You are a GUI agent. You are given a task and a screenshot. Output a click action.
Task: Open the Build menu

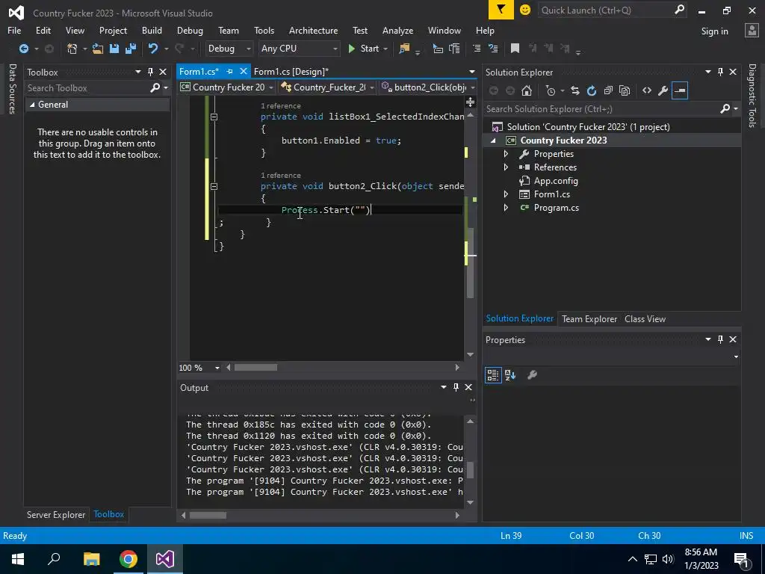(x=152, y=30)
